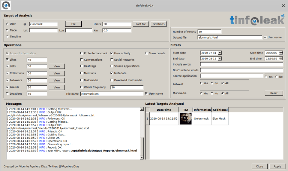This screenshot has height=171, width=288.
Task: Click the Km field showing 0.5
Action: (117, 30)
